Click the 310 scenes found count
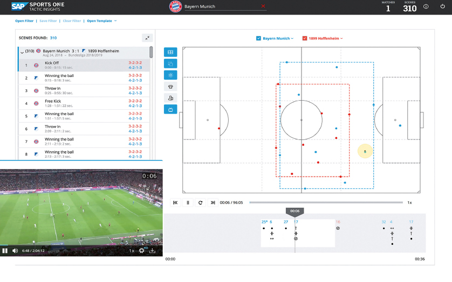452x282 pixels. (53, 38)
